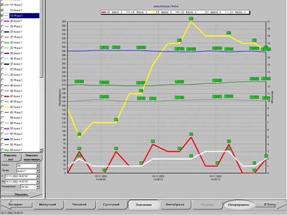This screenshot has height=215, width=287.
Task: Uncheck the 1П Фаза 1 series checkbox
Action: click(2, 5)
